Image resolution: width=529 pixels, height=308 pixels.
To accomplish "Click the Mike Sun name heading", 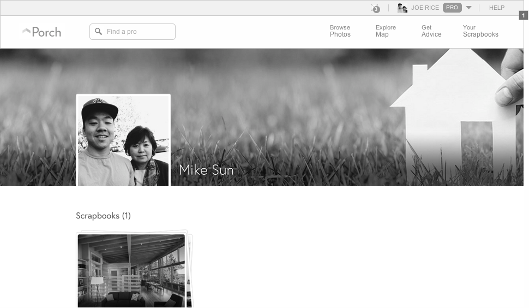I will [x=206, y=170].
